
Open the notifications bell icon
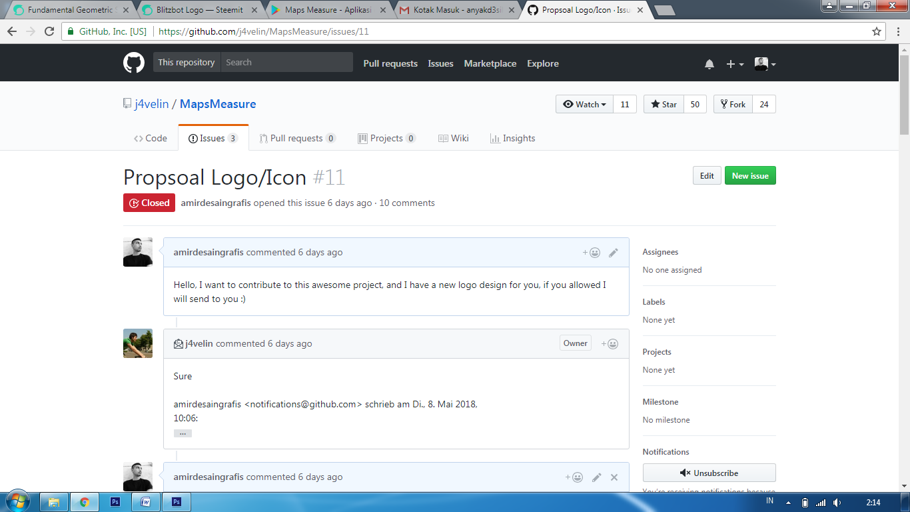(709, 64)
